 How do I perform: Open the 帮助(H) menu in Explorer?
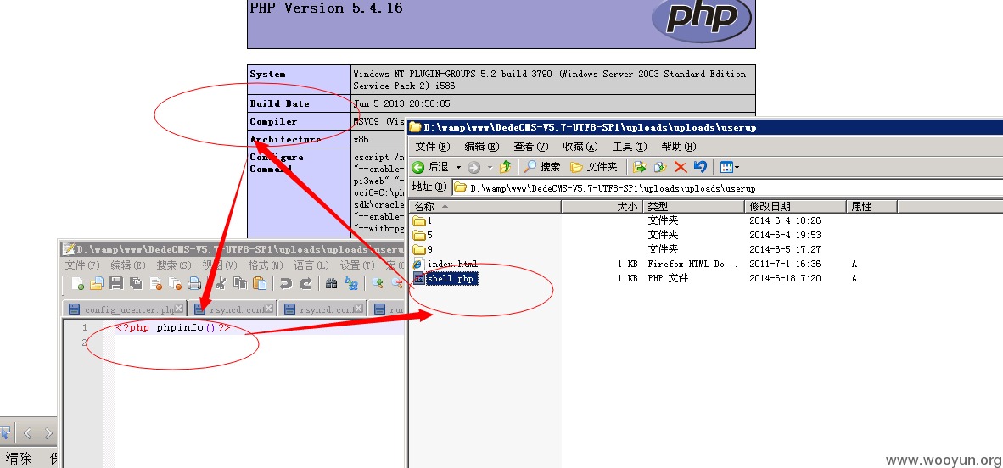point(679,147)
